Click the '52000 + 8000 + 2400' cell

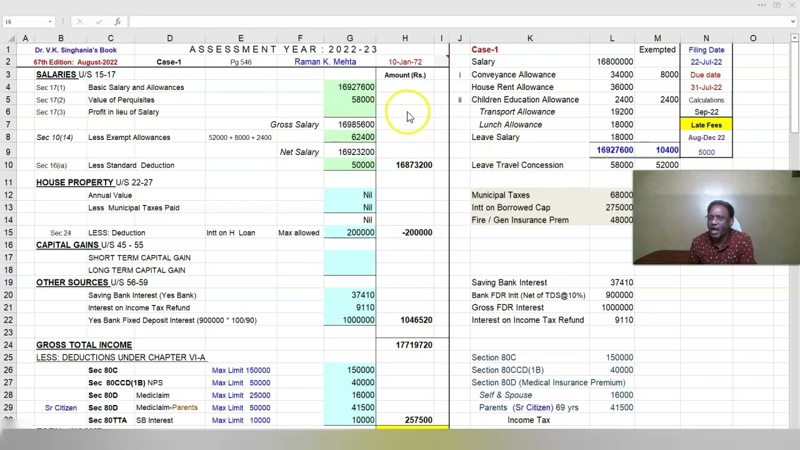tap(240, 137)
